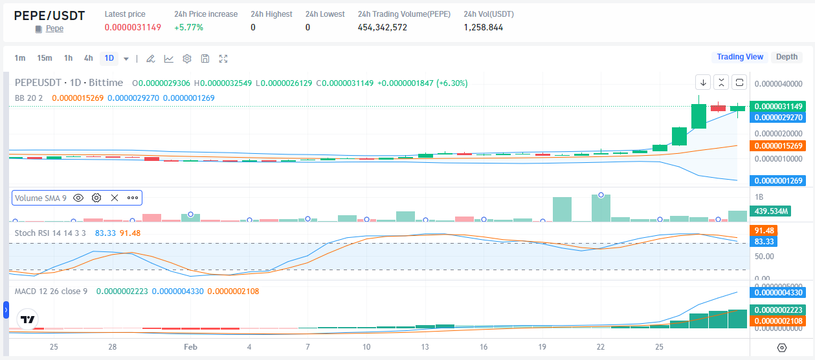
Task: Select the 15m timeframe
Action: 45,58
